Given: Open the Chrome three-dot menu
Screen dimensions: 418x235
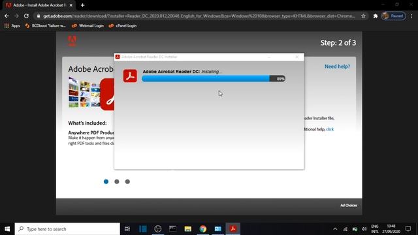Looking at the screenshot, I should 411,16.
